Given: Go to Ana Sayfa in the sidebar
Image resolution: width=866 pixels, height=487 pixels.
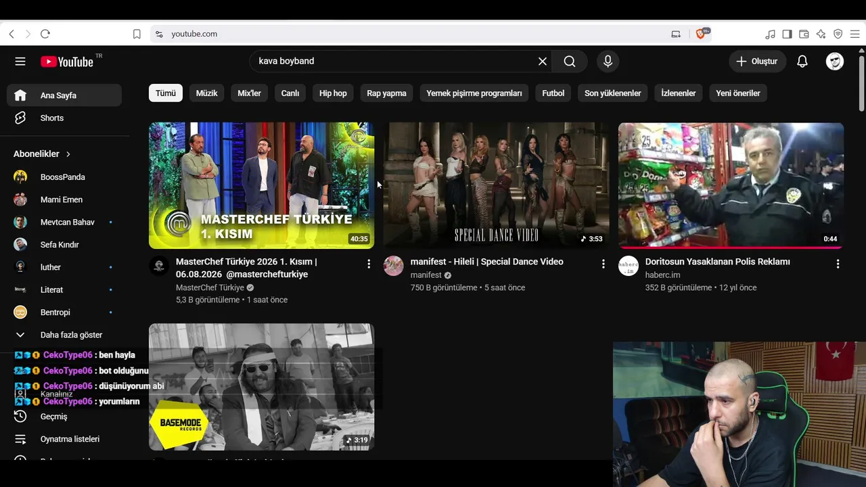Looking at the screenshot, I should (x=64, y=95).
